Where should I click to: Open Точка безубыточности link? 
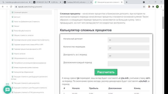(22, 31)
